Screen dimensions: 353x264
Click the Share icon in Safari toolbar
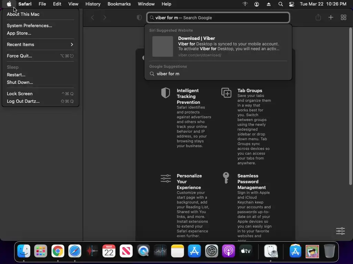[318, 17]
